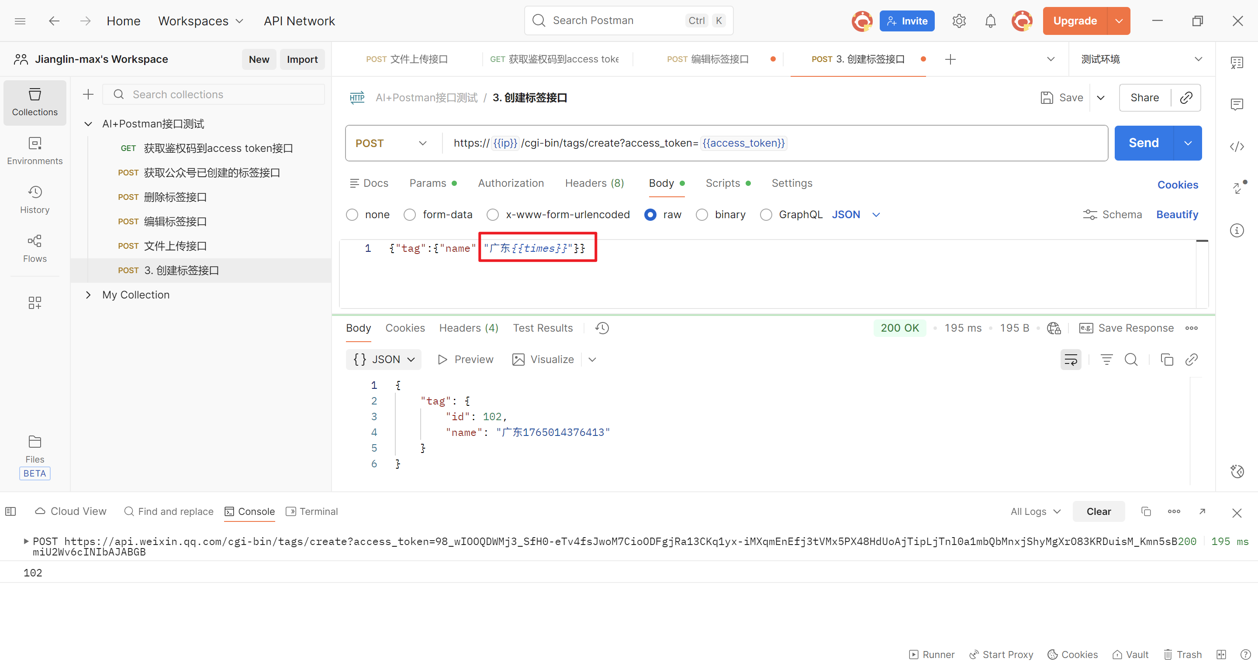Screen dimensions: 1258x665
Task: Switch to the Scripts tab
Action: [728, 183]
